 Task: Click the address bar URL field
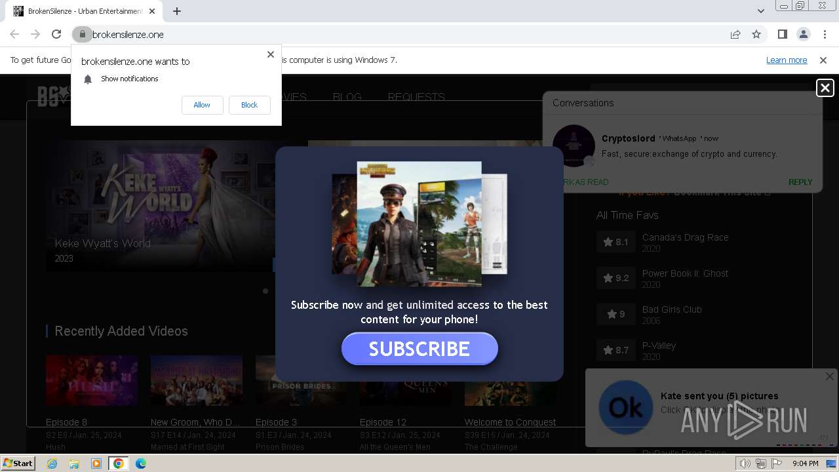point(406,34)
